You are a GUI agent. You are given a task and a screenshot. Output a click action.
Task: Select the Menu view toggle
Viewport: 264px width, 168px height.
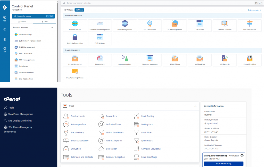pyautogui.click(x=79, y=10)
